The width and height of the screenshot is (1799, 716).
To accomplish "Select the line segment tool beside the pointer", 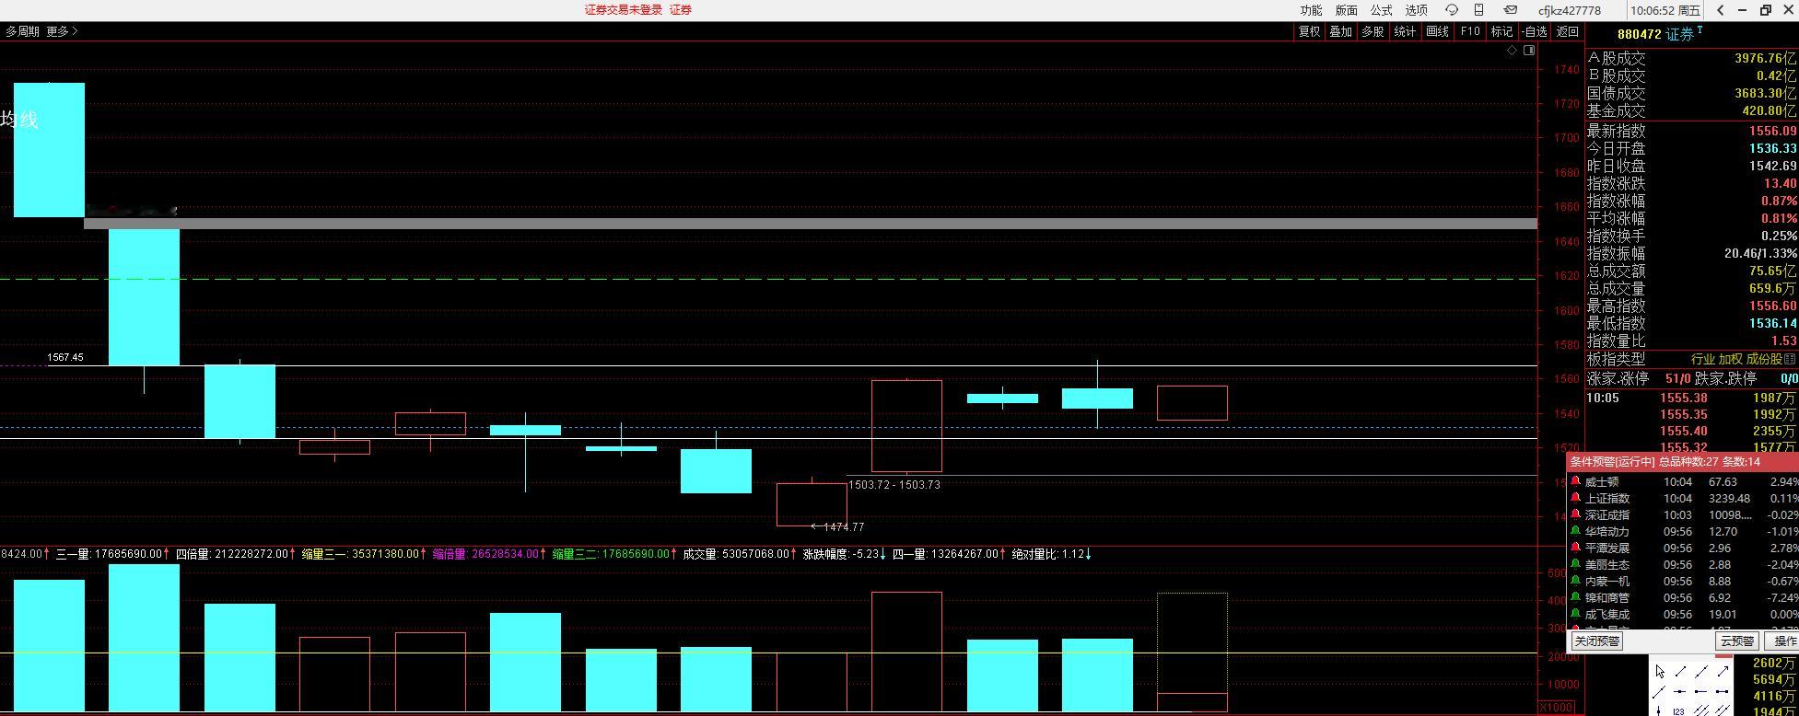I will tap(1681, 672).
